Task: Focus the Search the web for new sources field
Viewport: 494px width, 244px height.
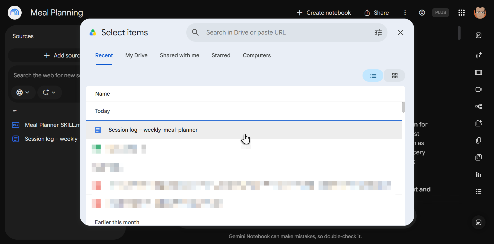Action: [x=47, y=75]
